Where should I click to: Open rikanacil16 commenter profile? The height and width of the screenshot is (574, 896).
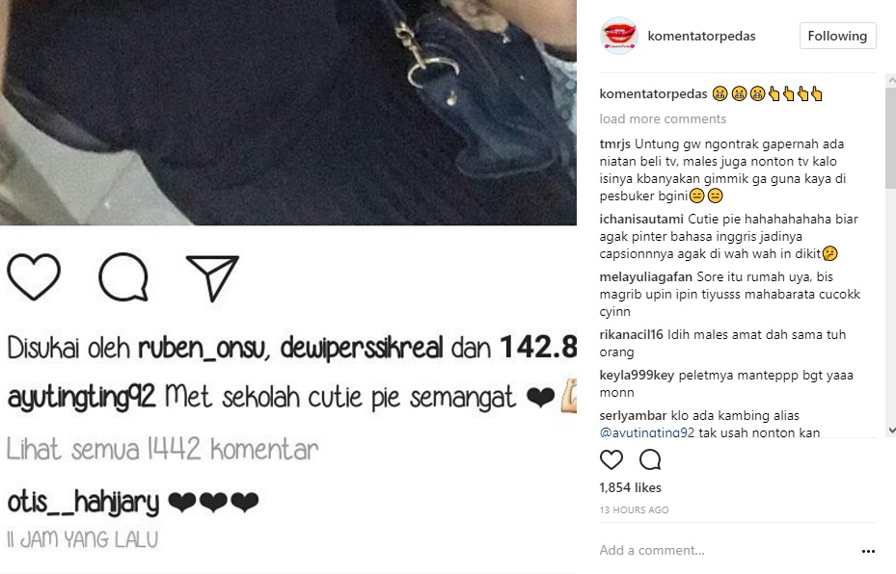point(632,335)
